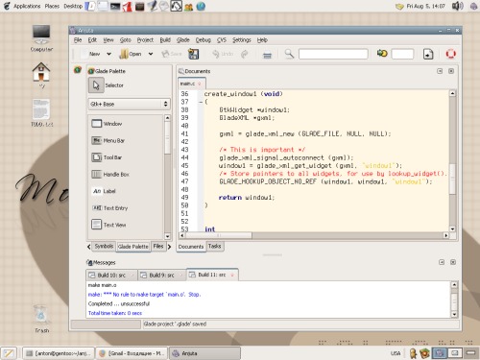The image size is (480, 360).
Task: Open the New button dropdown arrow
Action: 109,54
